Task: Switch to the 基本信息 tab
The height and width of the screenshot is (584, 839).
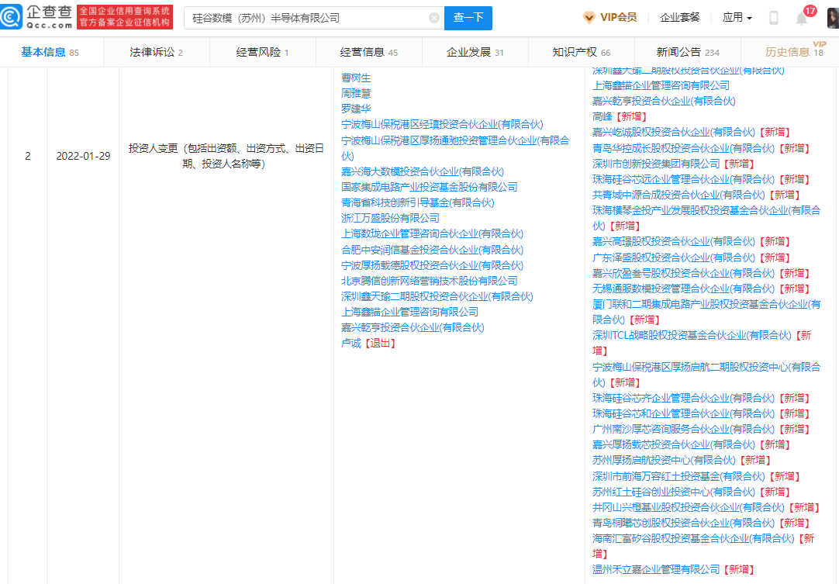Action: tap(50, 52)
